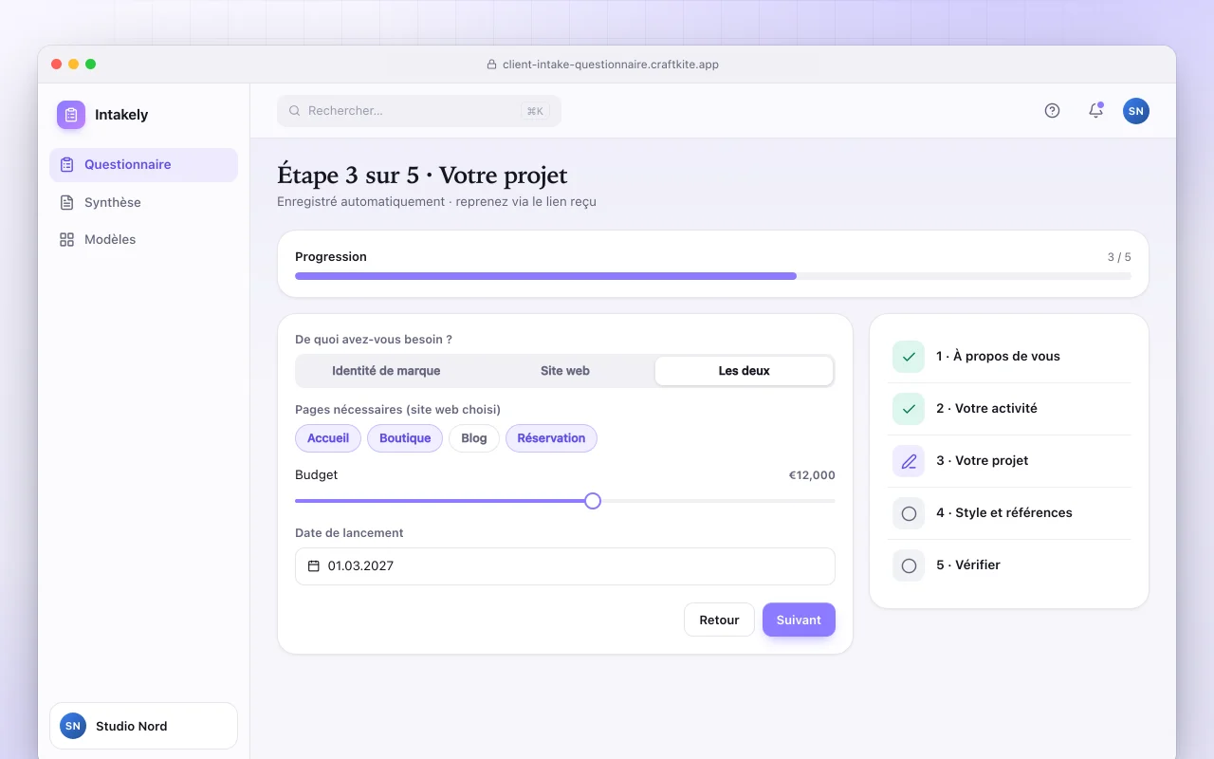The image size is (1214, 759).
Task: Click the ⌘K shortcut badge
Action: pyautogui.click(x=536, y=111)
